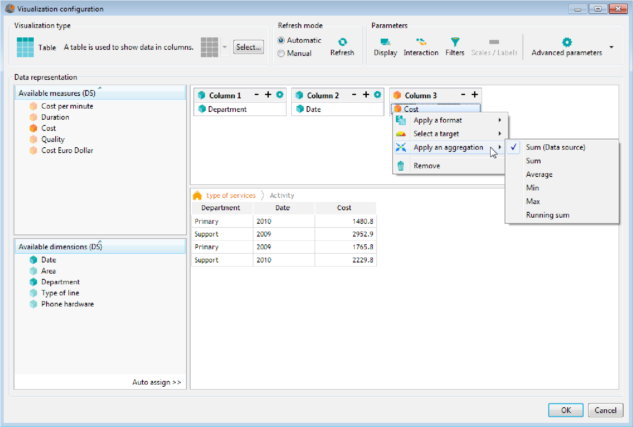
Task: Choose Max aggregation
Action: pyautogui.click(x=562, y=202)
